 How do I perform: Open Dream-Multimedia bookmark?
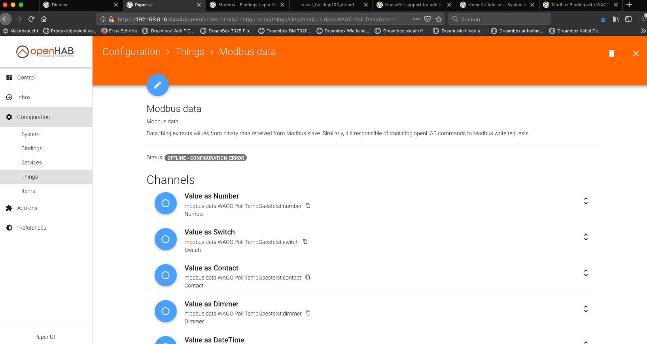click(459, 31)
